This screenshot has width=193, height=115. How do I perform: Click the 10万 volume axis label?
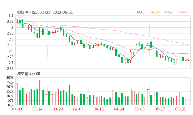(x=10, y=96)
